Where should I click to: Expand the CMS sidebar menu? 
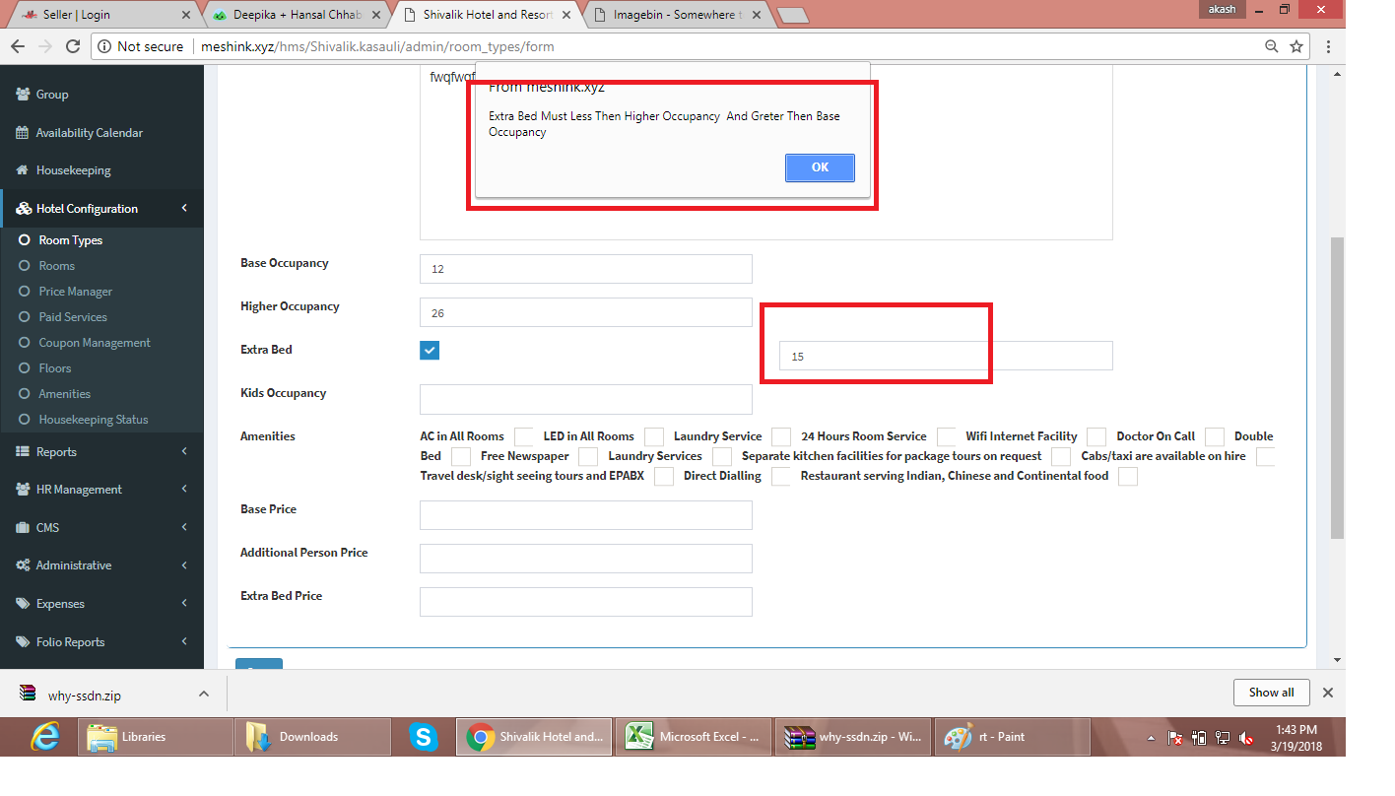tap(184, 527)
